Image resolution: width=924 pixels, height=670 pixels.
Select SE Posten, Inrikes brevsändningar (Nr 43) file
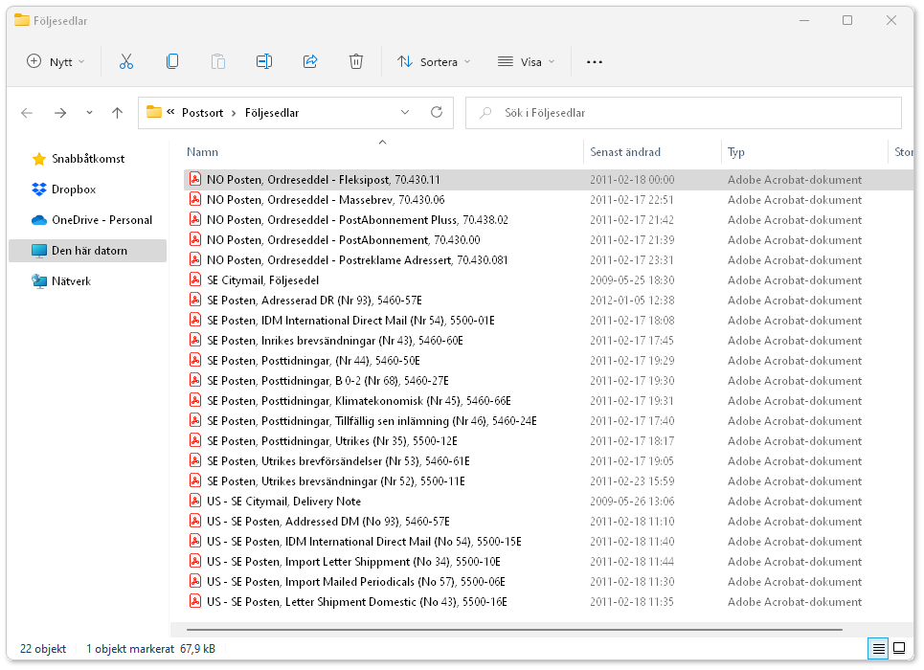(548, 340)
